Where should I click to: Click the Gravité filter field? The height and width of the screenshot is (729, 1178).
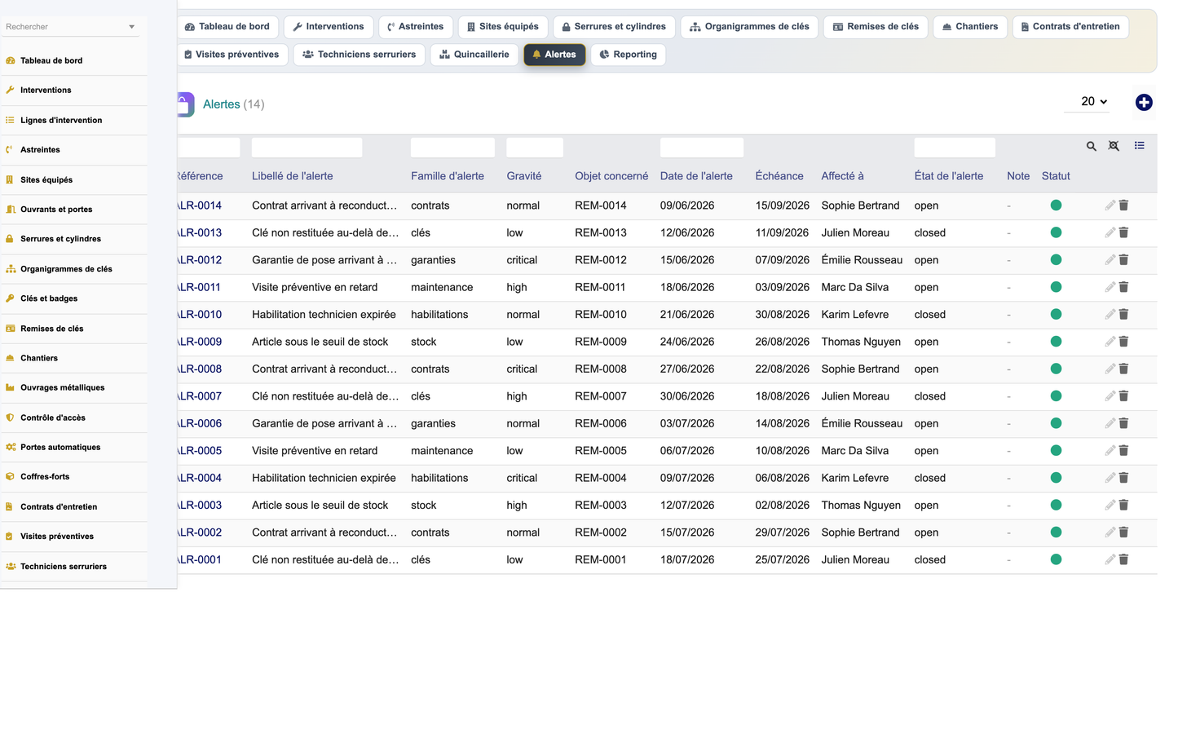[x=535, y=148]
